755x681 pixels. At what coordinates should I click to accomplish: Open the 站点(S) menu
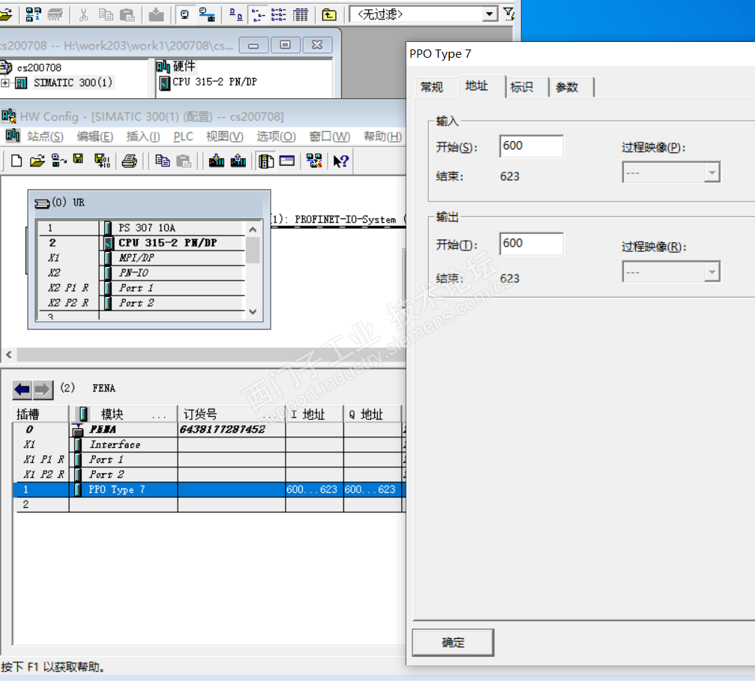pyautogui.click(x=45, y=136)
